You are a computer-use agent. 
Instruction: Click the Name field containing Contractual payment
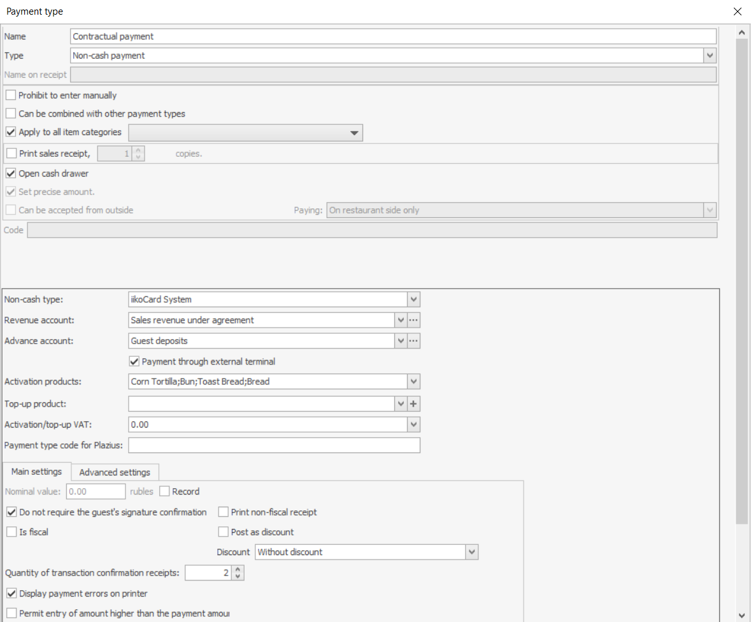tap(393, 36)
